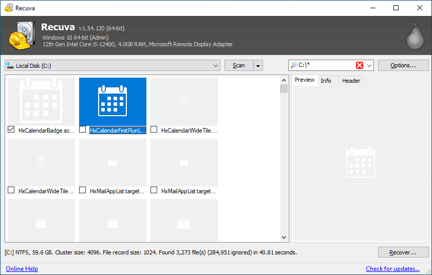
Task: Click the status bar scan summary text
Action: 151,252
